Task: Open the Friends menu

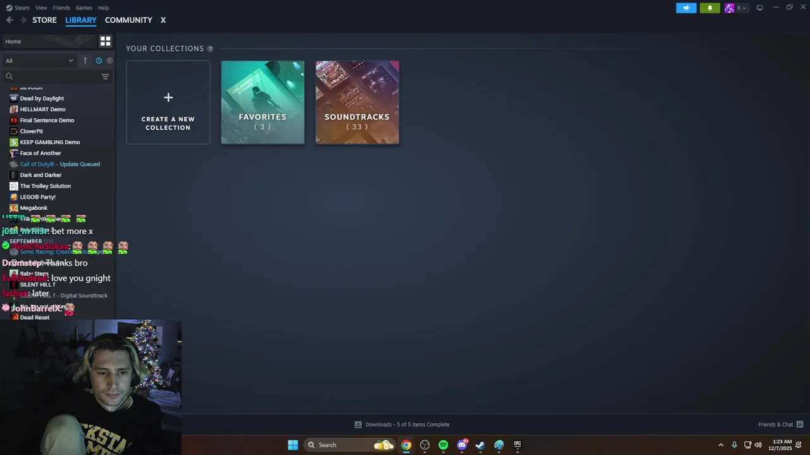Action: coord(61,8)
